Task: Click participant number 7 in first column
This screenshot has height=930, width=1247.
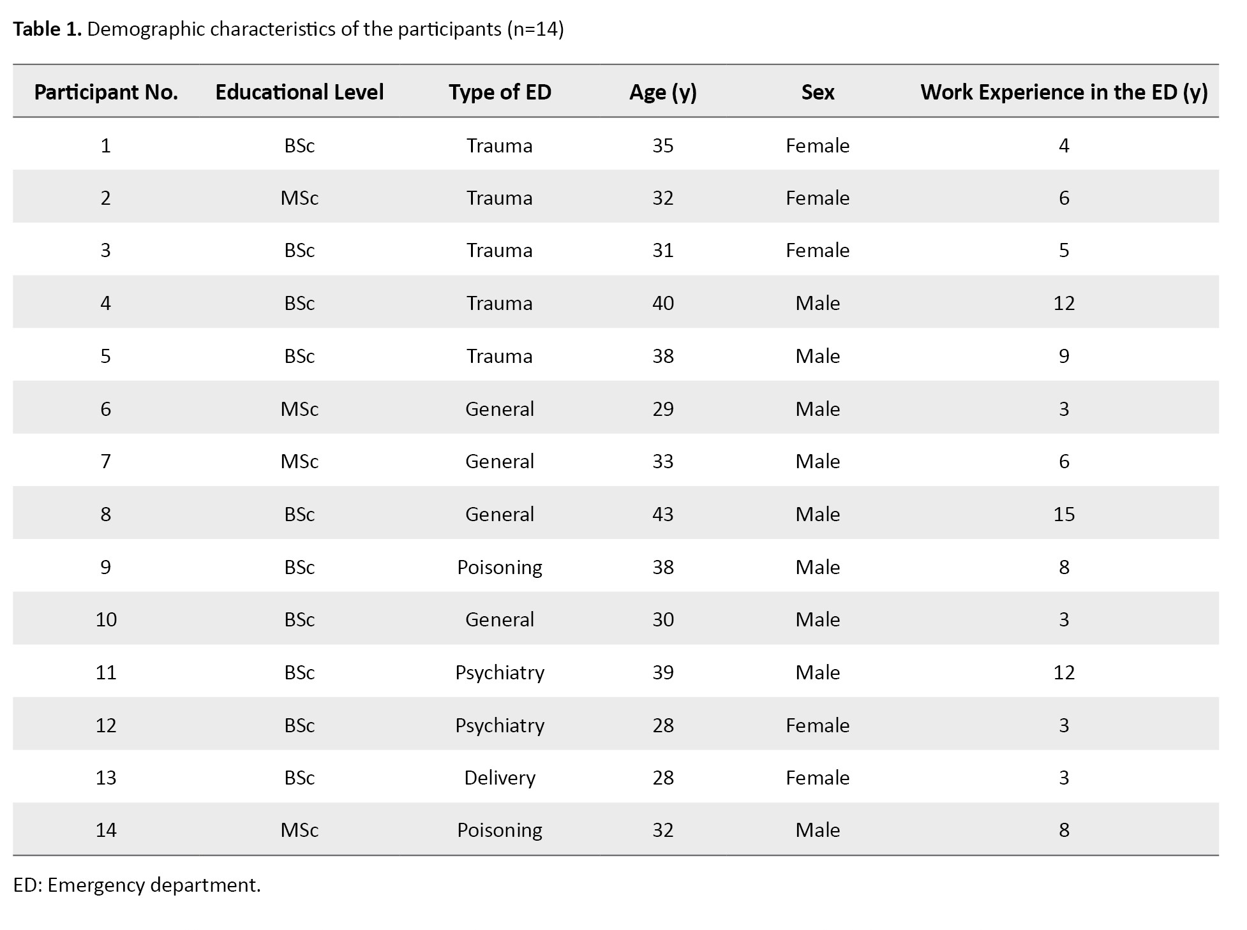Action: (106, 461)
